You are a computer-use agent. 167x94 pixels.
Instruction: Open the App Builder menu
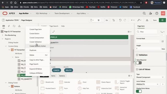click(25, 13)
